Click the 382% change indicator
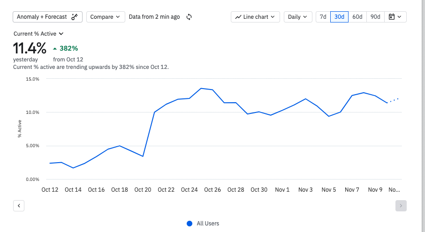Viewport: 425px width, 232px height. pyautogui.click(x=68, y=48)
